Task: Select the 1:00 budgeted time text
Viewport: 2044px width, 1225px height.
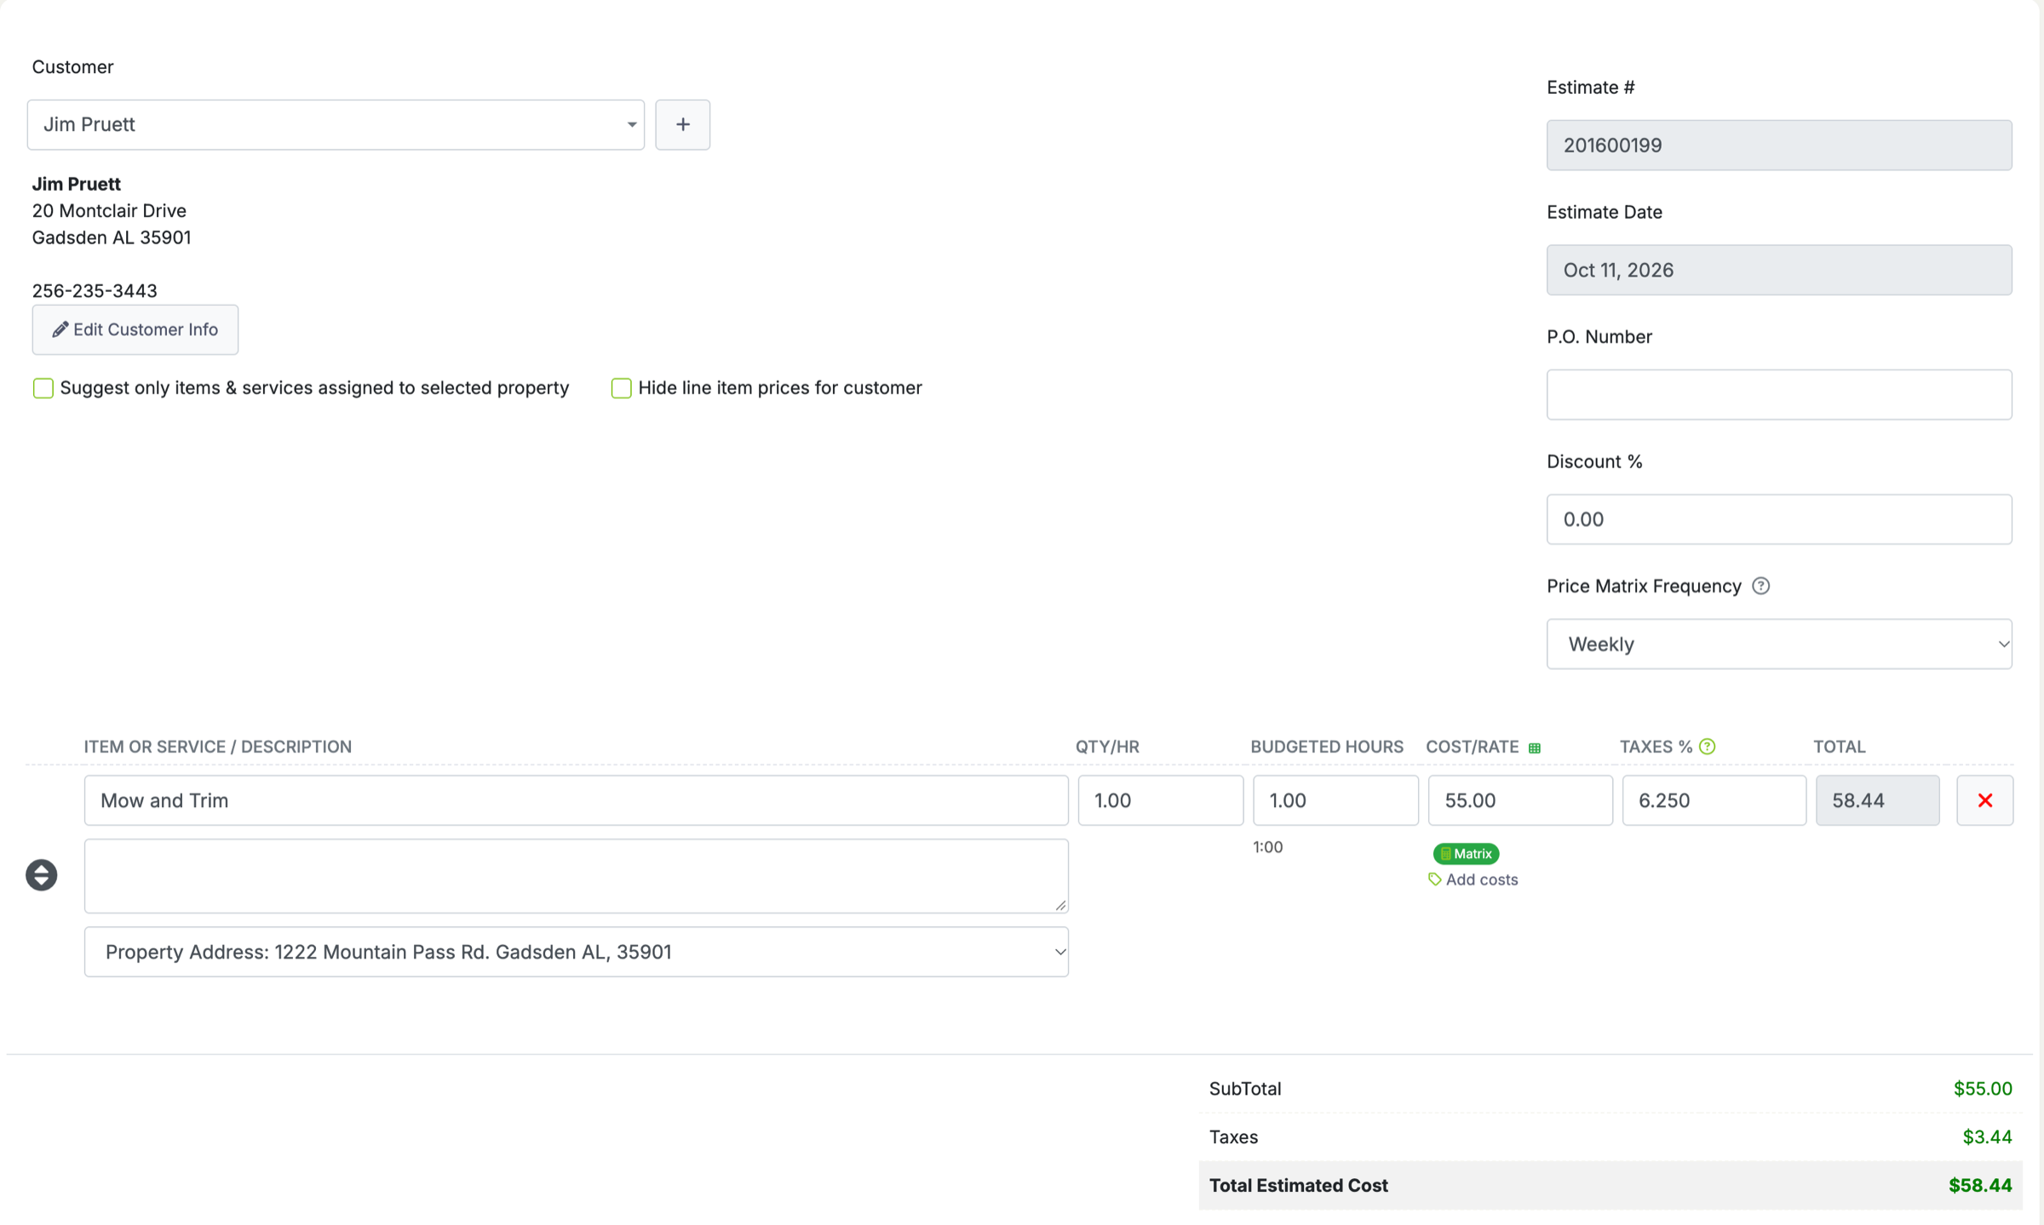Action: coord(1267,847)
